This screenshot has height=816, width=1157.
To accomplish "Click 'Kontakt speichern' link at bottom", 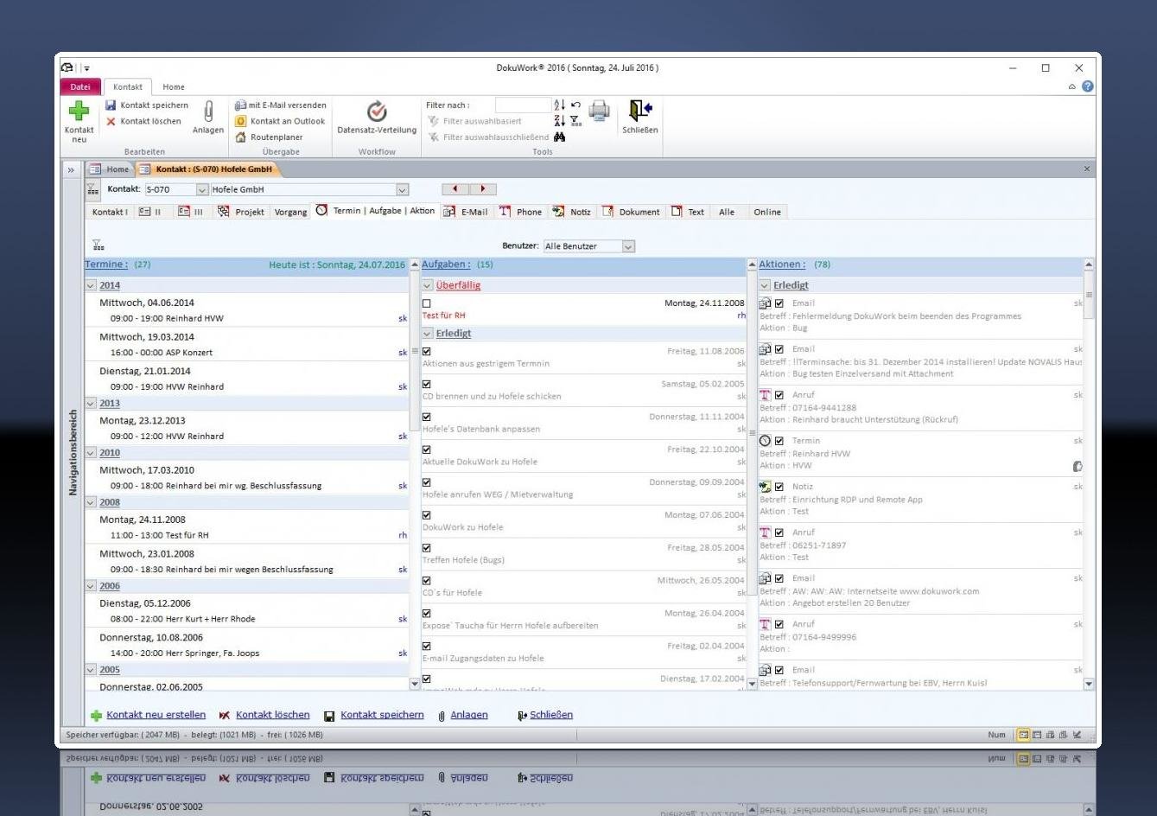I will tap(382, 715).
